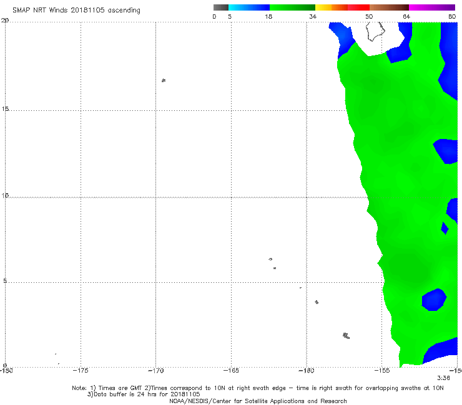Click the island near 2N, -157.5
The image size is (462, 405).
click(x=346, y=336)
